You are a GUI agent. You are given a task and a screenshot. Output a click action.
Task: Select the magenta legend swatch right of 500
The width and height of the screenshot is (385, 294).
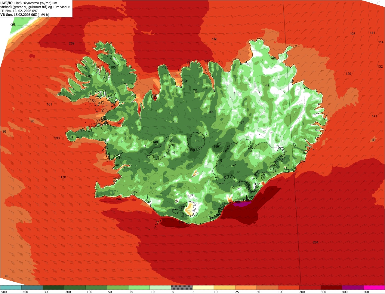(374, 287)
